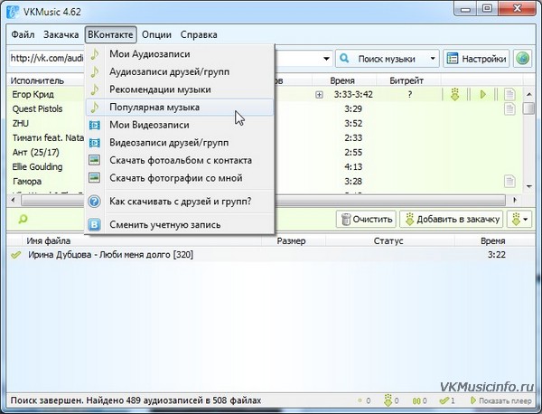Image resolution: width=542 pixels, height=414 pixels.
Task: Open Настройки settings button
Action: coord(476,59)
